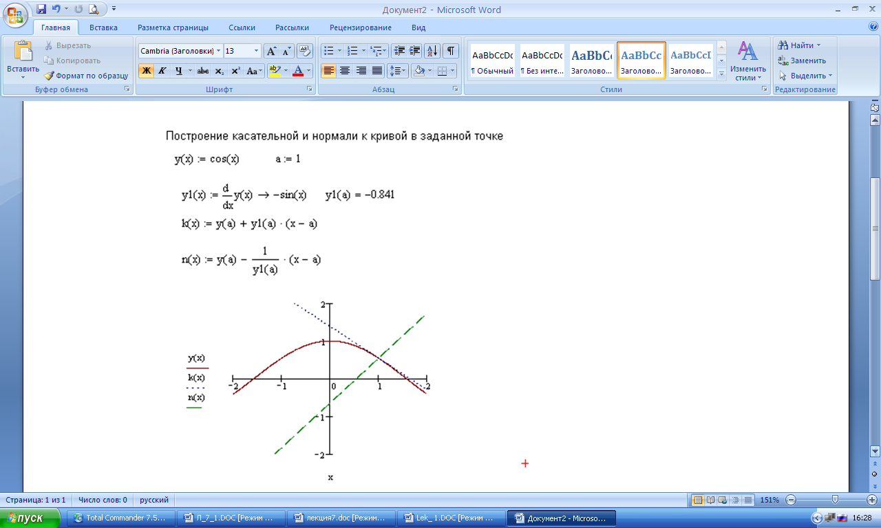
Task: Open the font name dropdown Cambria
Action: (219, 51)
